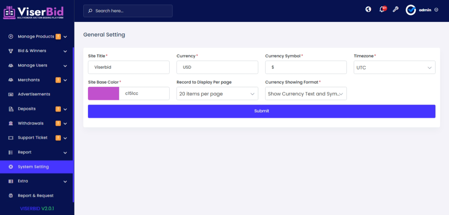Expand the Deposits chevron

tap(65, 109)
